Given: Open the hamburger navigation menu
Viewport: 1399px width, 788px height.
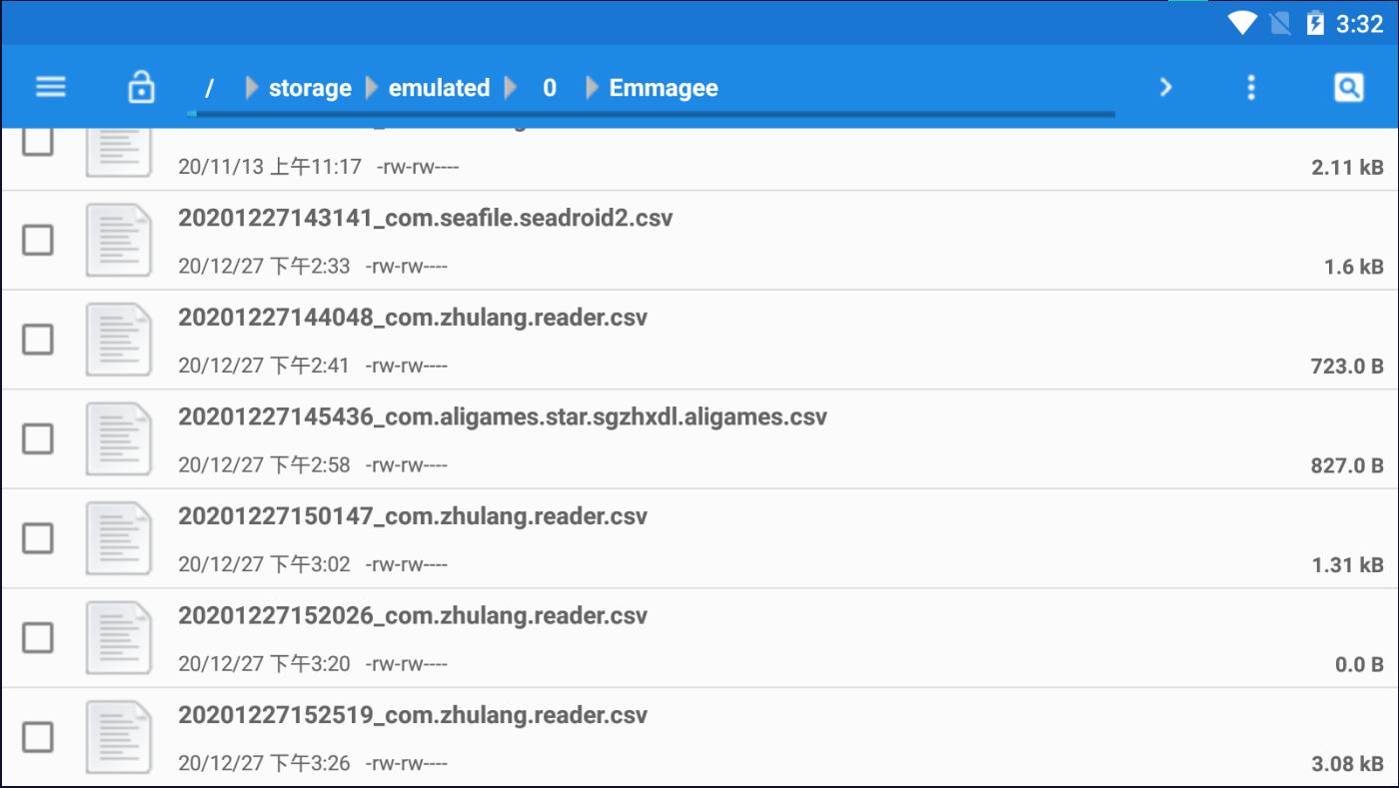Looking at the screenshot, I should tap(51, 88).
